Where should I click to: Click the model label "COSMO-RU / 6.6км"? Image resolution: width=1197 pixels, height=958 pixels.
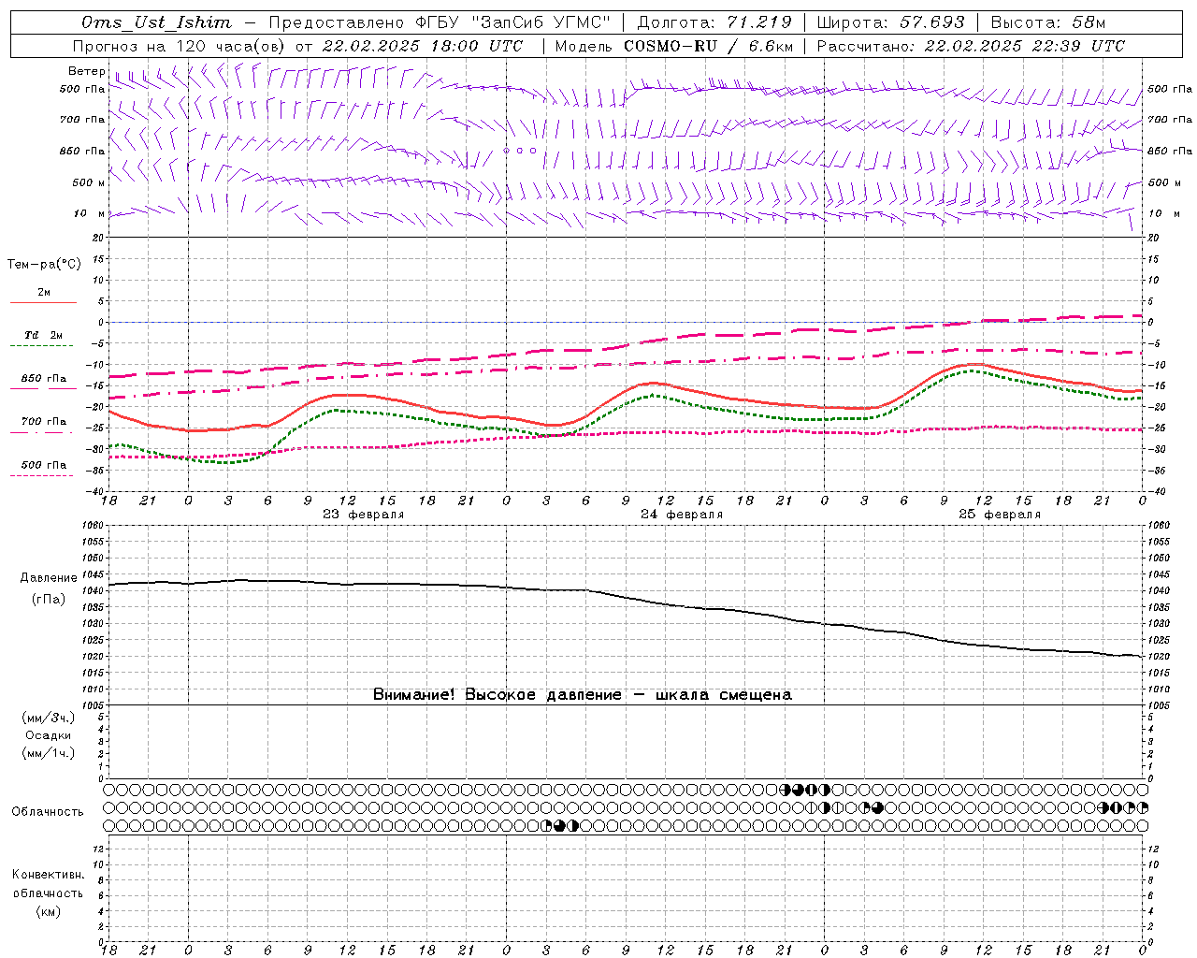pyautogui.click(x=709, y=46)
